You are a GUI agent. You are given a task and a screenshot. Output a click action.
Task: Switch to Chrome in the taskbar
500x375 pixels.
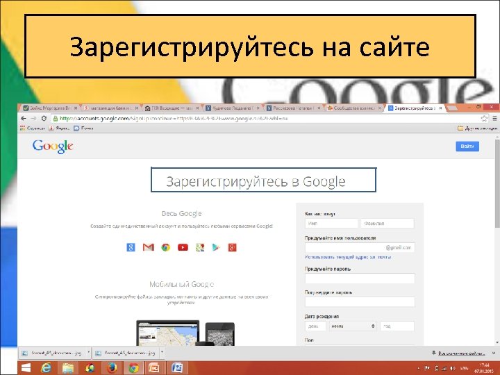pos(133,368)
